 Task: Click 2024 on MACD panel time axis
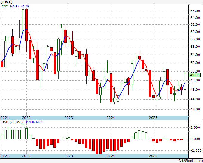(111, 156)
